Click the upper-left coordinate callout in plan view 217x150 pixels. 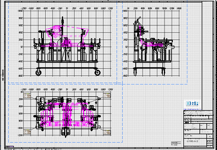tap(27, 95)
